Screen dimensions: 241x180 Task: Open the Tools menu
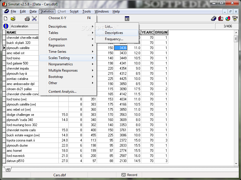click(x=86, y=11)
